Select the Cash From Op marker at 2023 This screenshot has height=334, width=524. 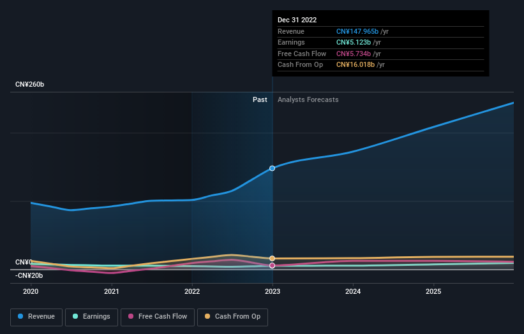273,258
